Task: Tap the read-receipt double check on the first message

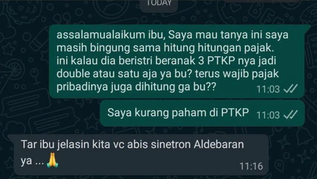Action: click(290, 89)
